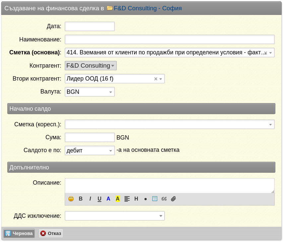Choose blue text color icon
Screen dimensions: 283x242
tap(108, 199)
